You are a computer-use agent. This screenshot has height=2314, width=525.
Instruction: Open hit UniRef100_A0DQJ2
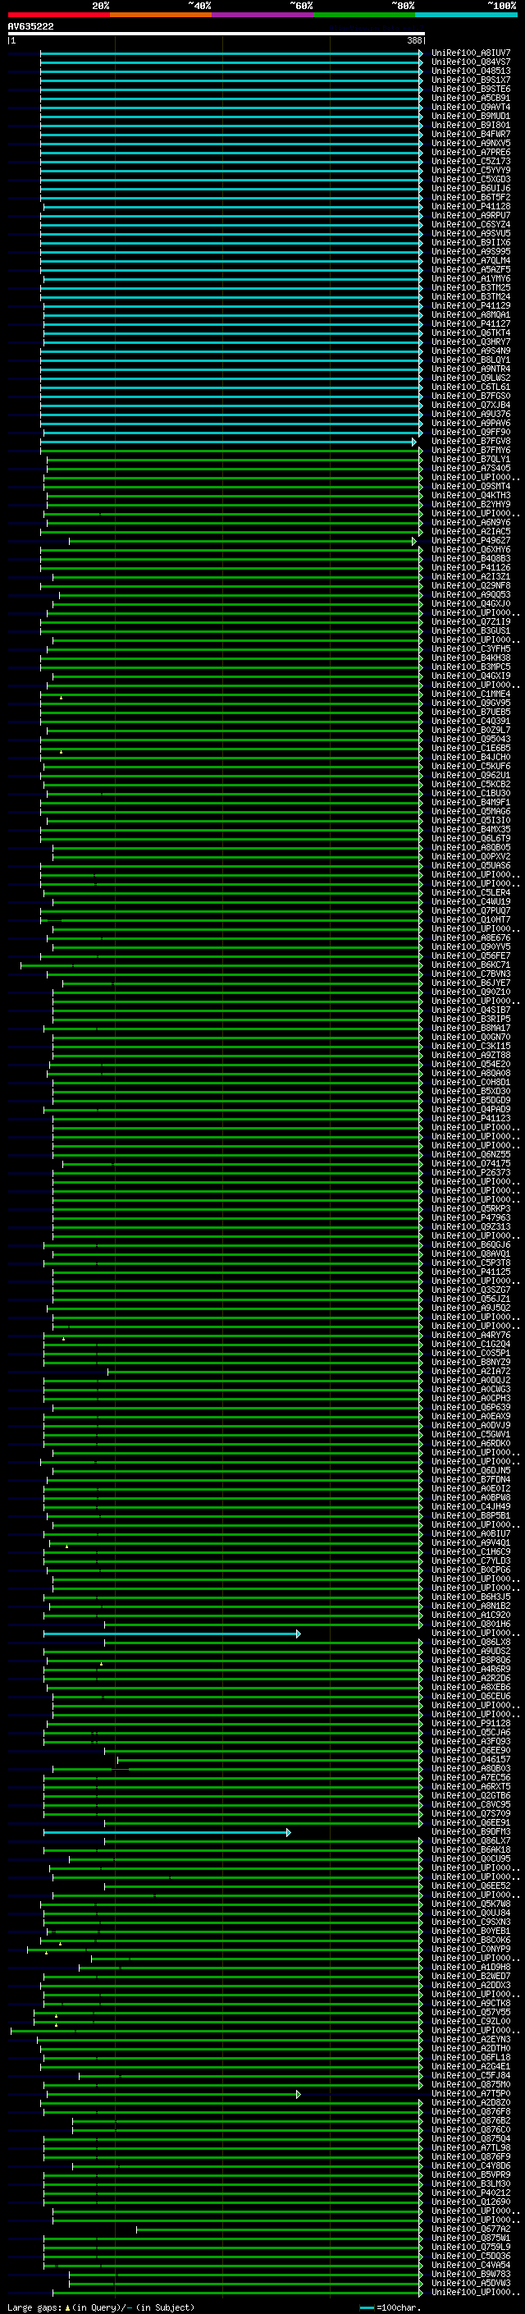470,1380
